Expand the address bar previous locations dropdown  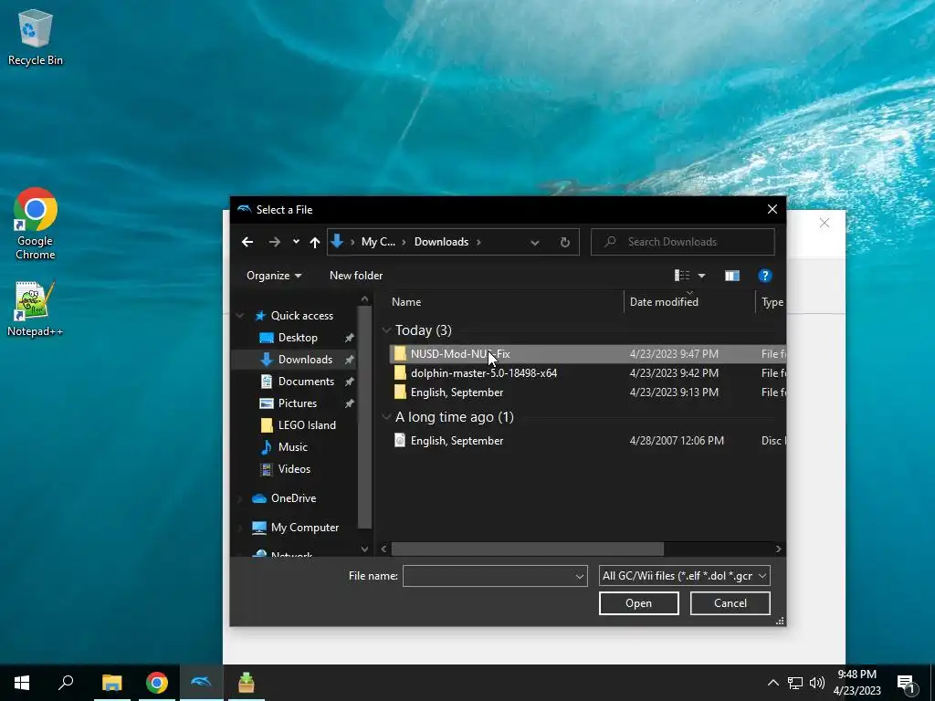point(535,242)
